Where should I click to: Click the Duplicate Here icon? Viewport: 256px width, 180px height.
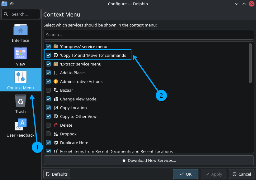click(56, 143)
